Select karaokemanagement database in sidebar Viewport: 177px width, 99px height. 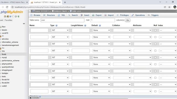tap(10, 45)
